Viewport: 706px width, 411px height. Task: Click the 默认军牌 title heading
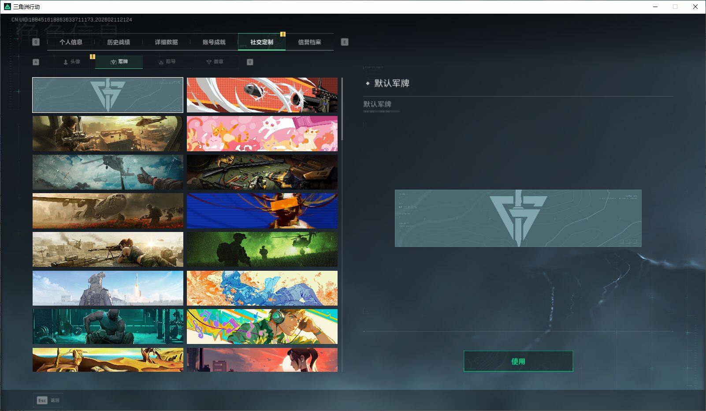[392, 83]
